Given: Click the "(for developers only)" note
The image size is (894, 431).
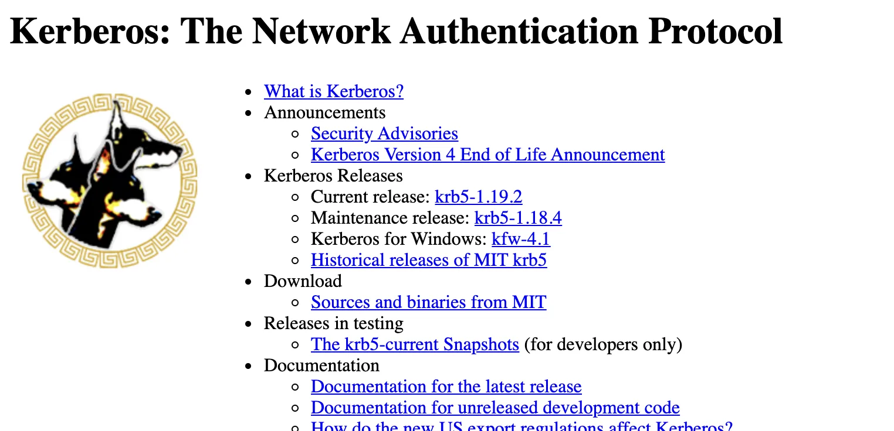Looking at the screenshot, I should (603, 344).
